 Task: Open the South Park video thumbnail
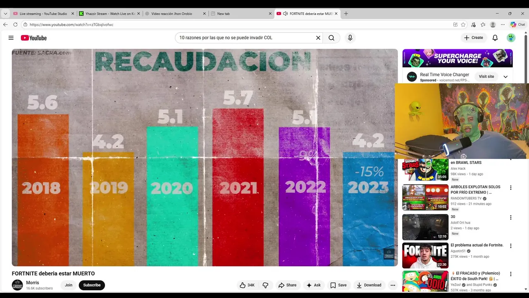click(425, 281)
